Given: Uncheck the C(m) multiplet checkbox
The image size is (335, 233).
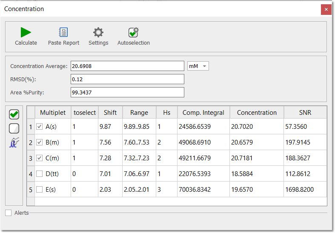Looking at the screenshot, I should 39,158.
